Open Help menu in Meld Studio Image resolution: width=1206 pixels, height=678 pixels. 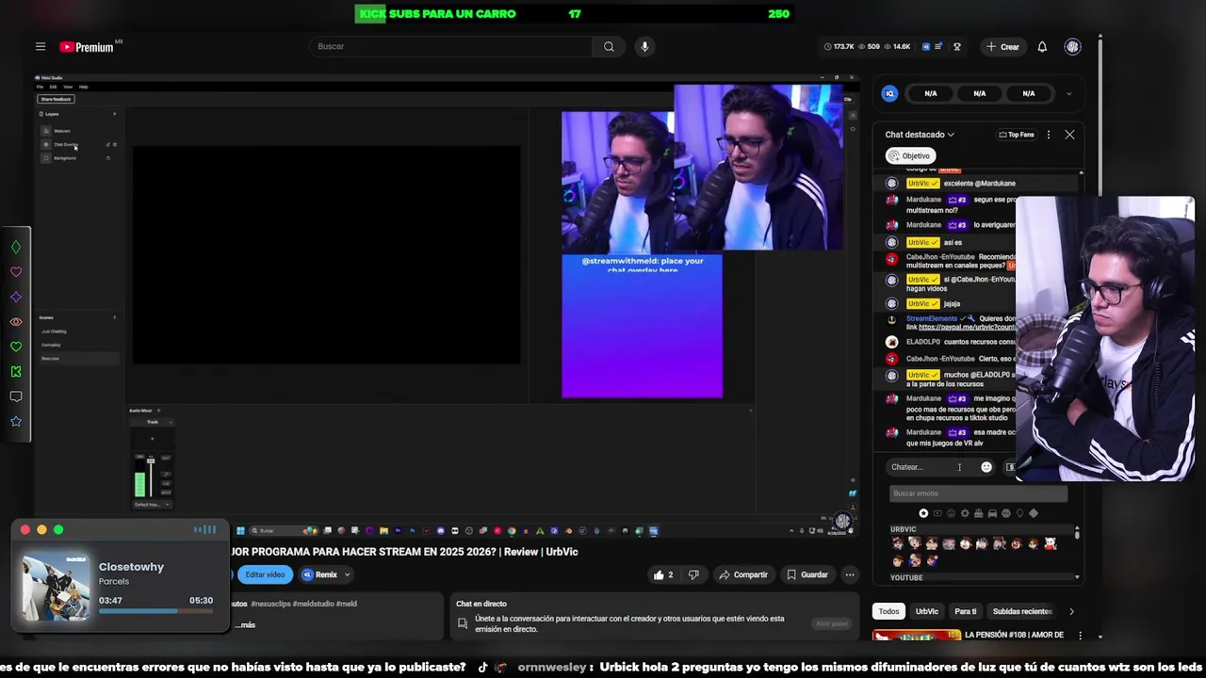click(83, 87)
